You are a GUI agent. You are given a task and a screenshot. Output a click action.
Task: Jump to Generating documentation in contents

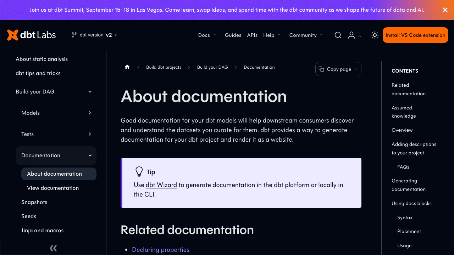click(409, 185)
